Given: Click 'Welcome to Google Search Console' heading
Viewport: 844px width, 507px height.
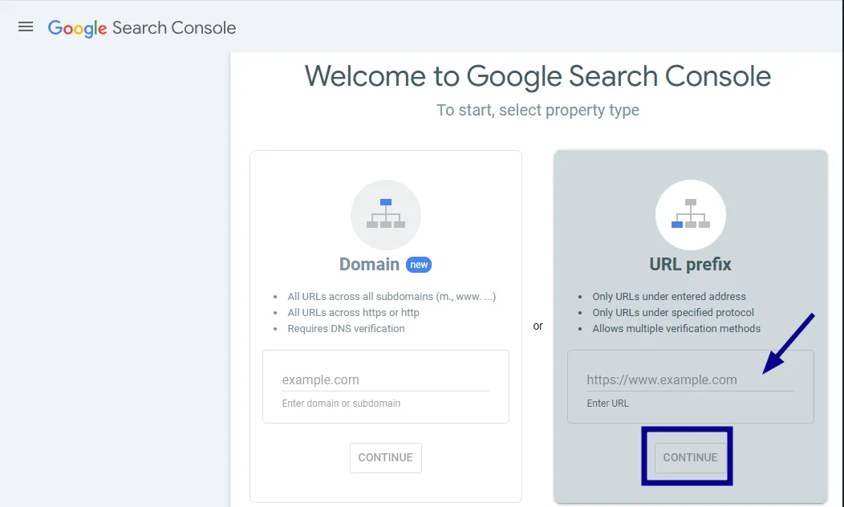Looking at the screenshot, I should [x=538, y=76].
